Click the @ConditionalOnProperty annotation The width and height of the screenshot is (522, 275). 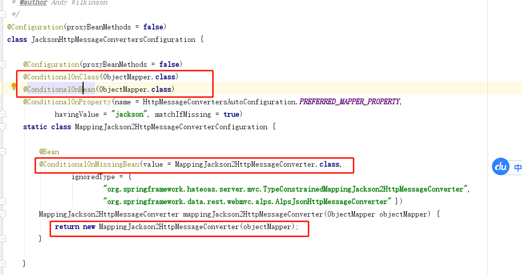(x=67, y=102)
